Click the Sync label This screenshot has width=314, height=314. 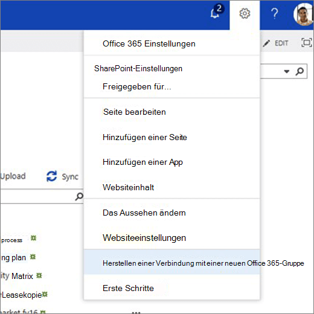(70, 177)
